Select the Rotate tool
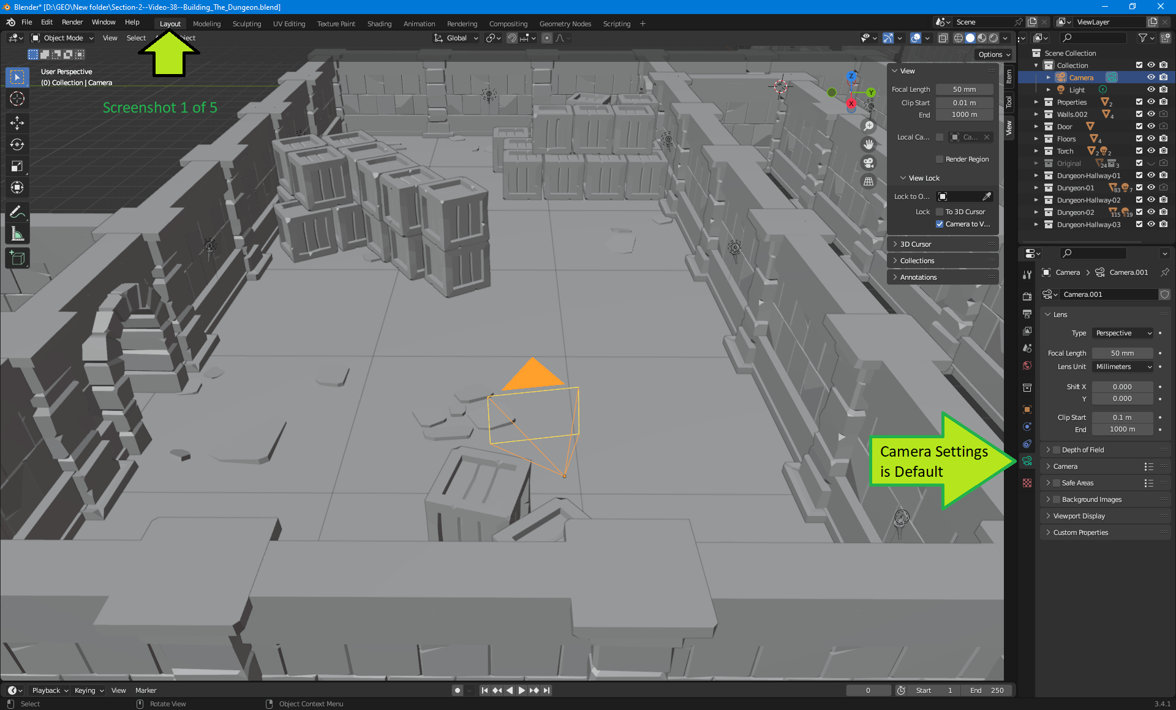Image resolution: width=1176 pixels, height=710 pixels. point(17,144)
